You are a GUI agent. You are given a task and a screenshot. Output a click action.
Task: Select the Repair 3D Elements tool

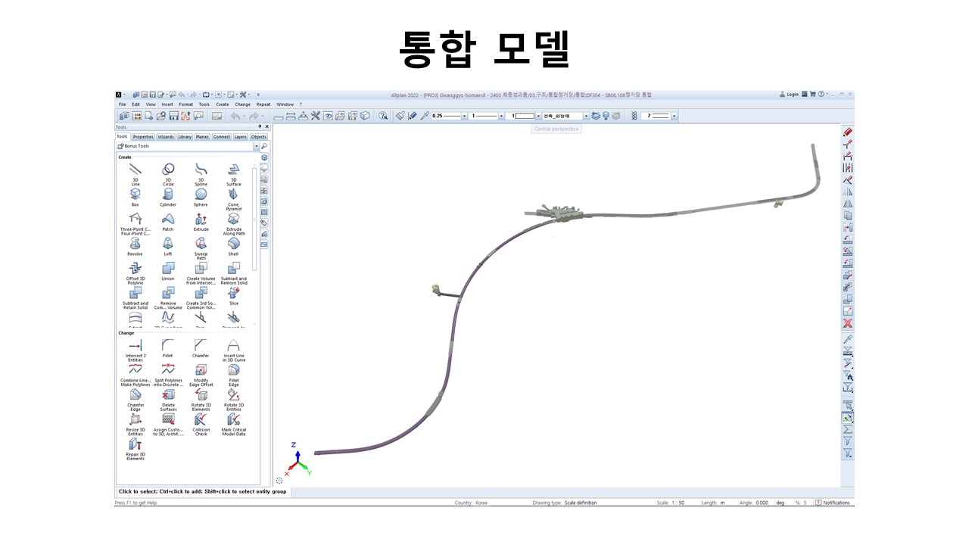pos(136,450)
